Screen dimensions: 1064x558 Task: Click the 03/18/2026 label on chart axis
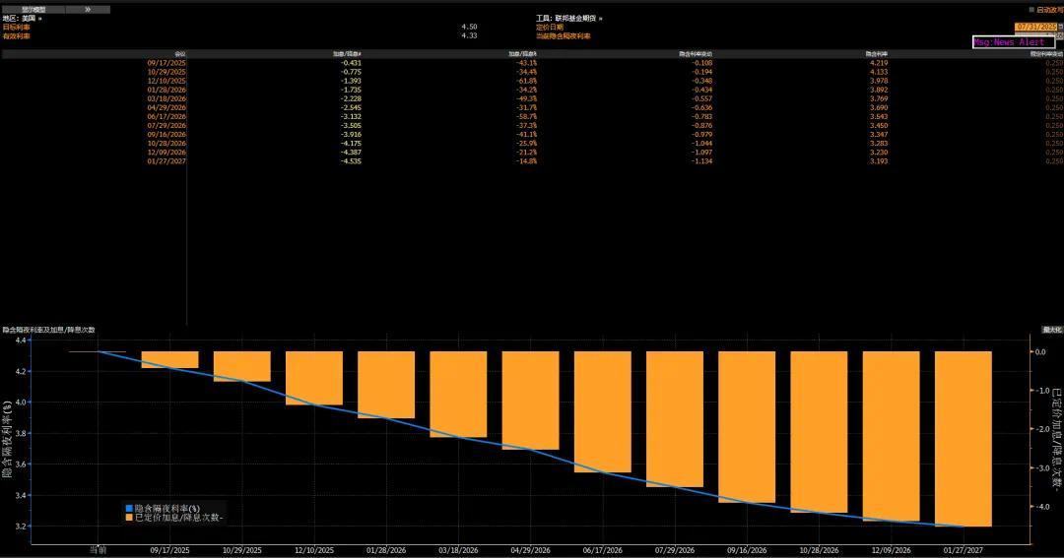[458, 551]
